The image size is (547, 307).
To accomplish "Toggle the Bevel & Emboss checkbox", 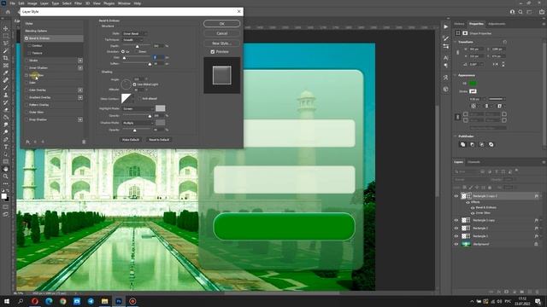I will coord(26,38).
